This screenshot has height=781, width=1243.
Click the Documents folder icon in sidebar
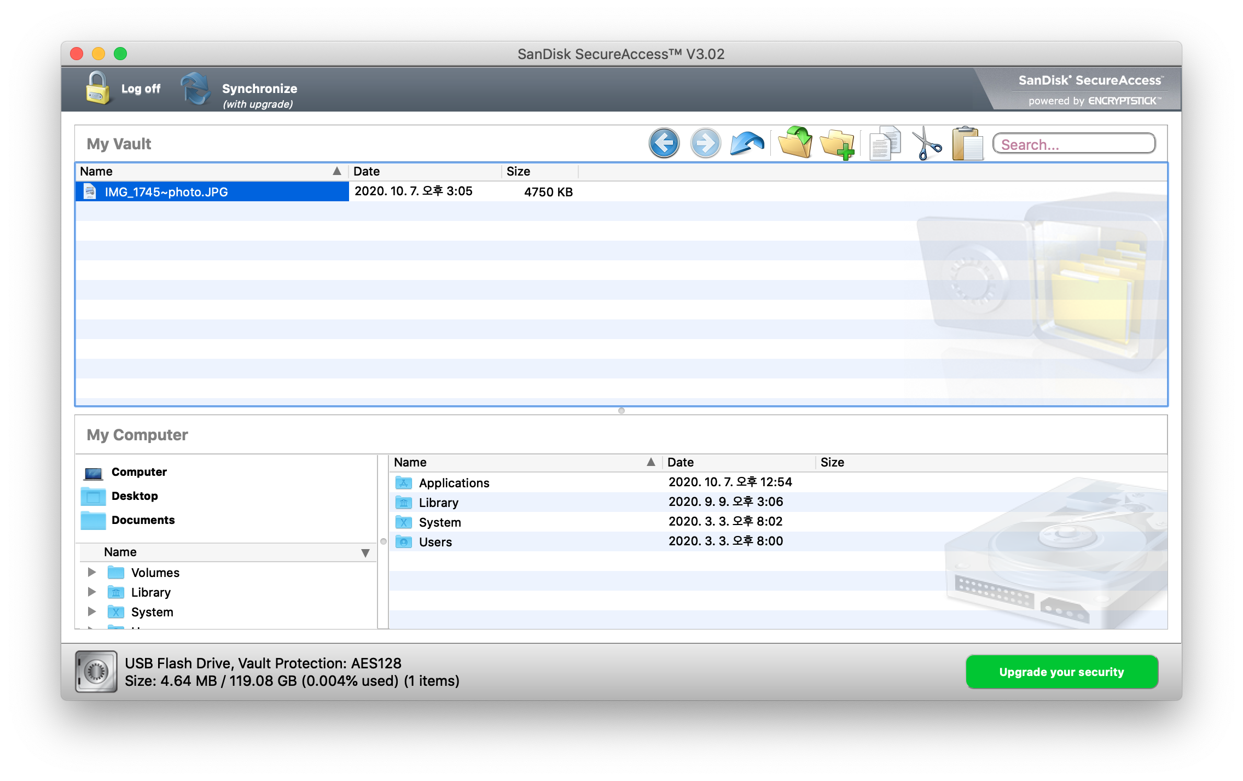94,521
